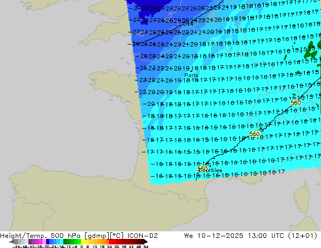Click the black dot marking Paris
The image size is (321, 248).
pyautogui.click(x=191, y=71)
